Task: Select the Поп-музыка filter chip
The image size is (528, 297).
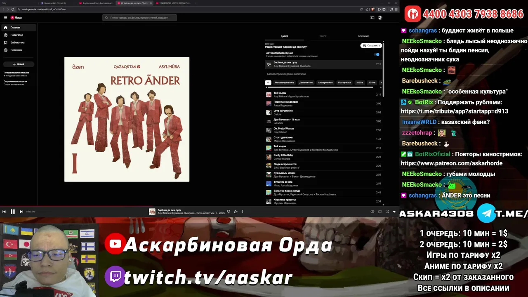Action: pos(344,82)
